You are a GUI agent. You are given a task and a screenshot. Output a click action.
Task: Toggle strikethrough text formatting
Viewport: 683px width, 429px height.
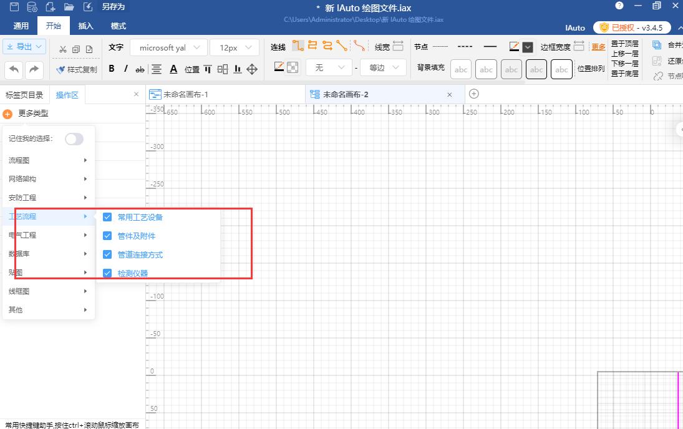coord(140,69)
